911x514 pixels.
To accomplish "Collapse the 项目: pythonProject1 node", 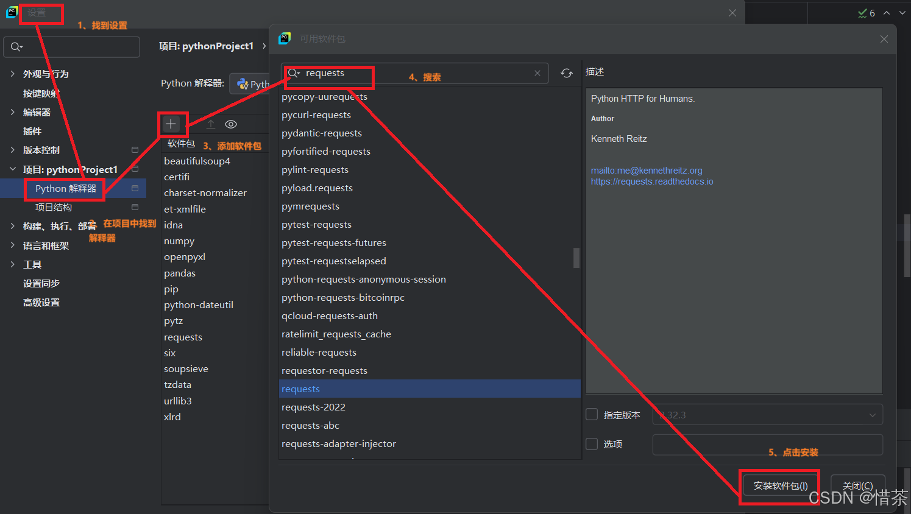I will (x=12, y=169).
